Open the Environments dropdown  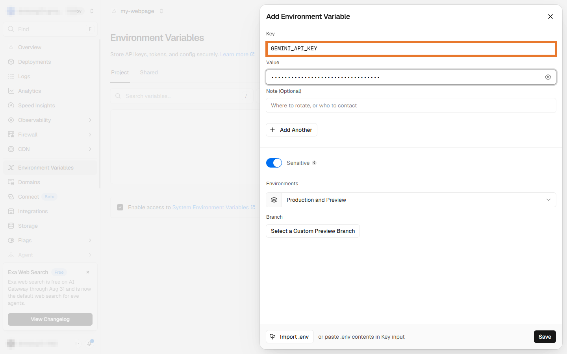point(411,200)
